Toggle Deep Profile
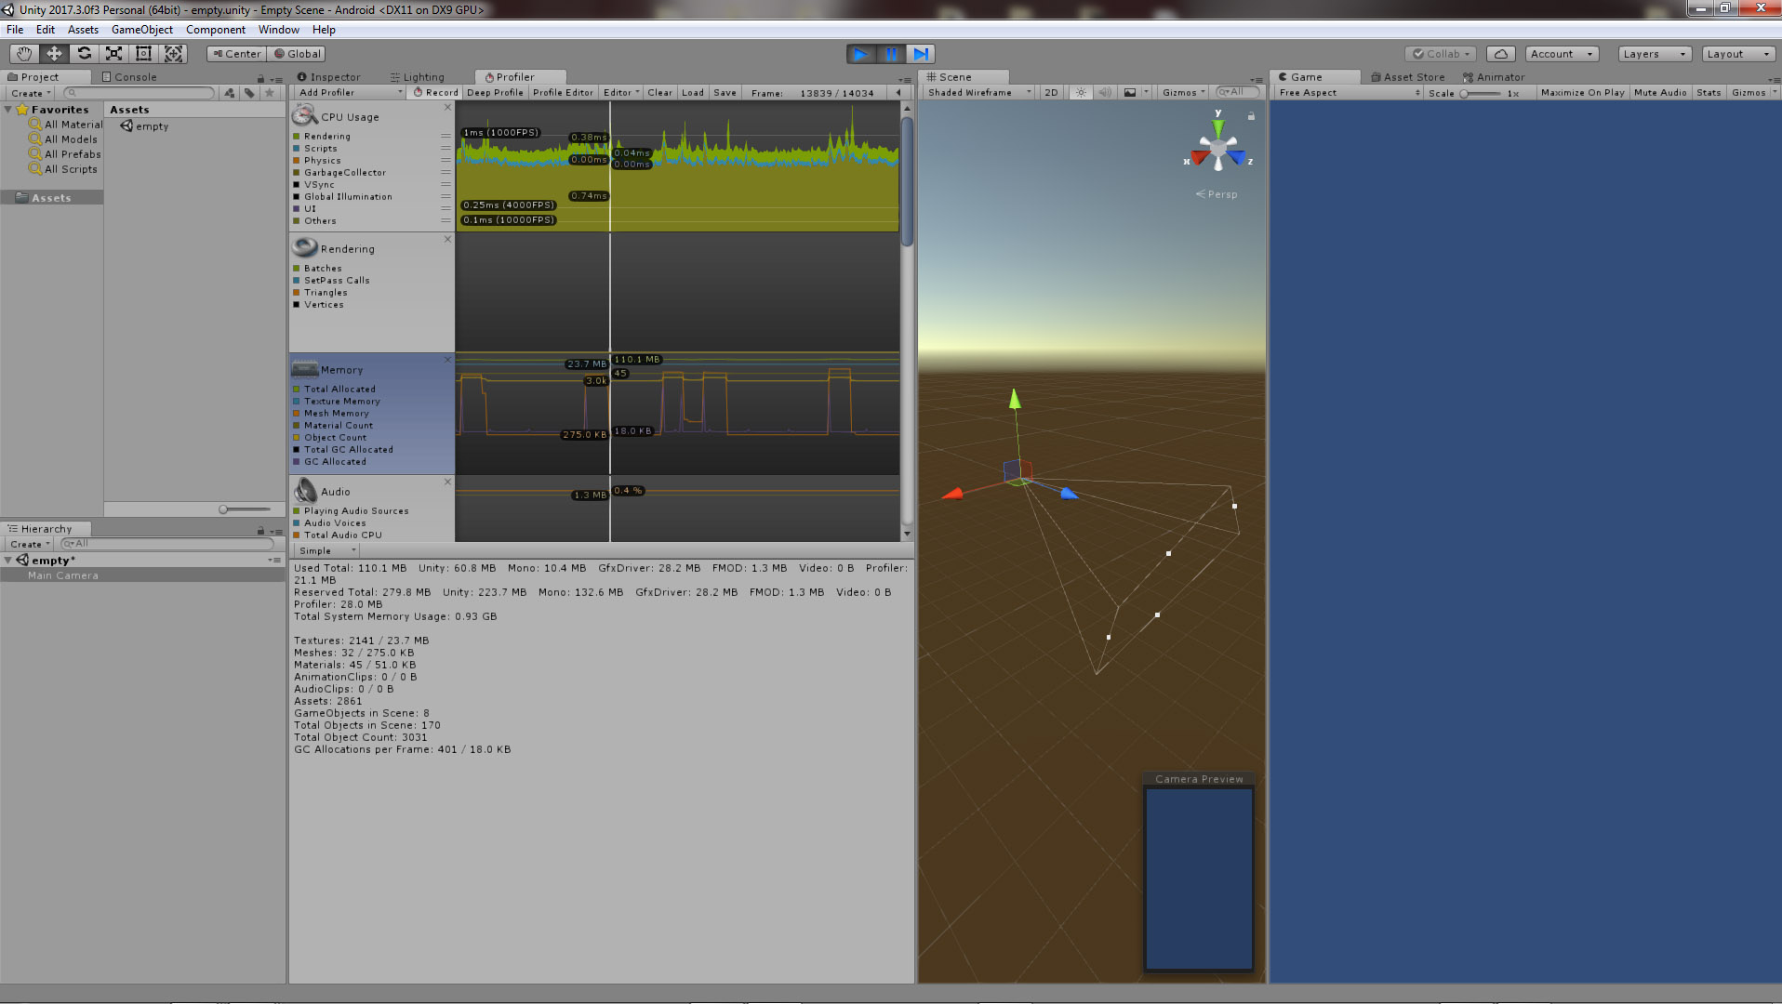This screenshot has height=1004, width=1782. point(495,93)
